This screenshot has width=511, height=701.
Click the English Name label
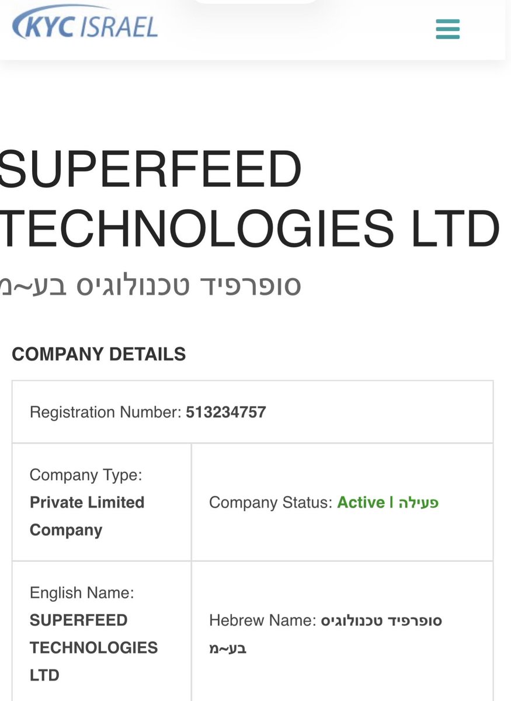(82, 593)
